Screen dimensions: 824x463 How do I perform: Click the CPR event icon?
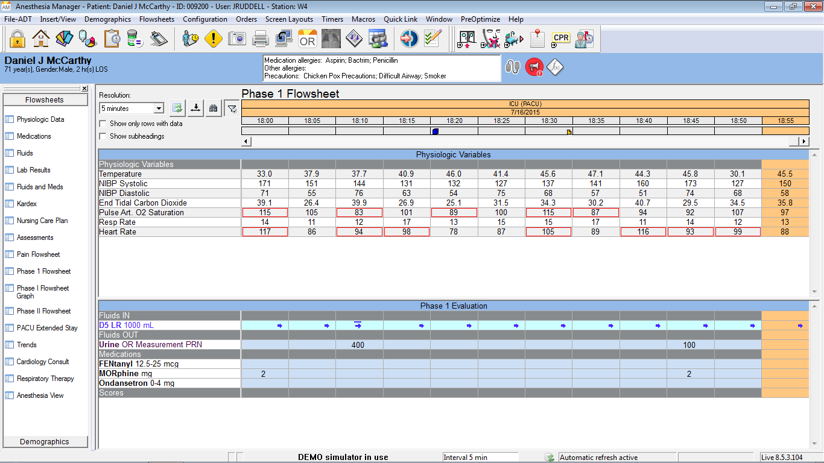[x=560, y=38]
